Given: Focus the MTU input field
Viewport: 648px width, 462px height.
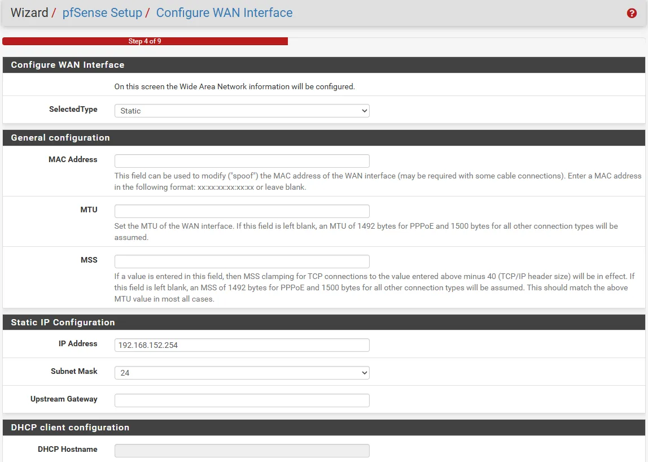Looking at the screenshot, I should point(242,211).
